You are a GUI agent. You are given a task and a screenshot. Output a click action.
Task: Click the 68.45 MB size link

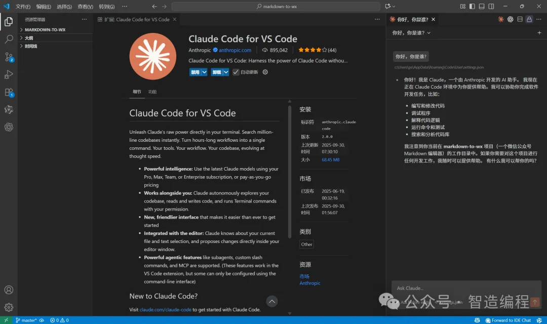click(x=330, y=159)
